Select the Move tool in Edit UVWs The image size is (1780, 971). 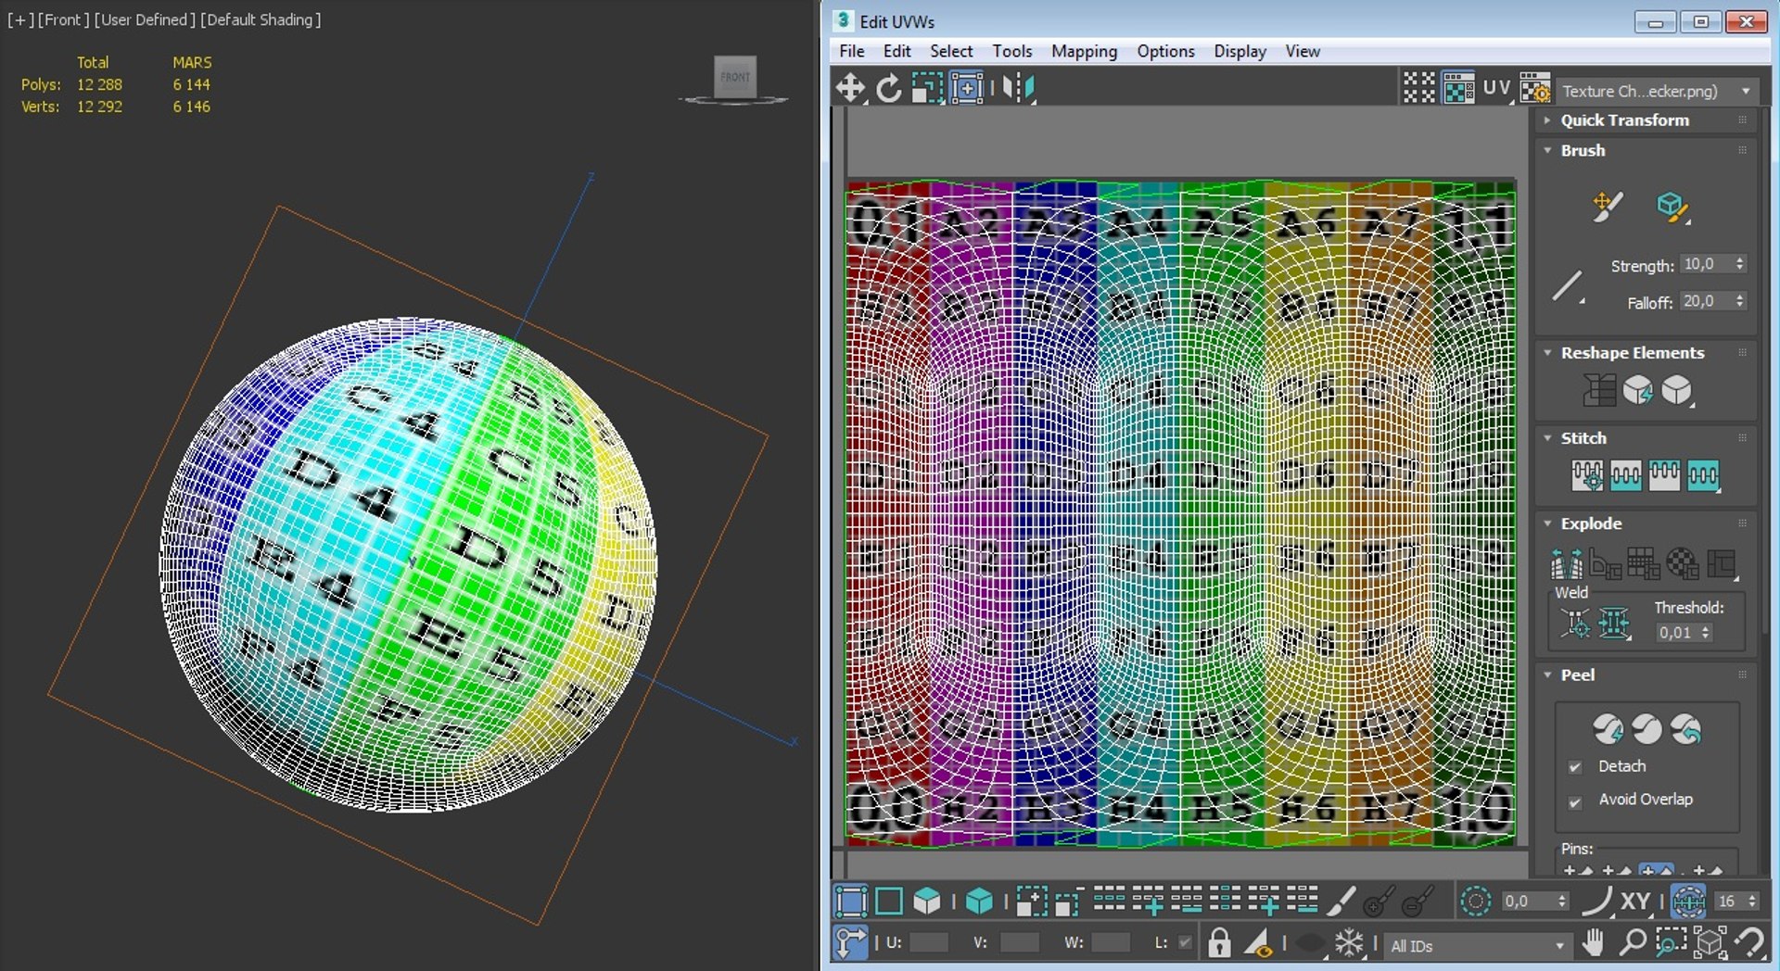click(850, 88)
